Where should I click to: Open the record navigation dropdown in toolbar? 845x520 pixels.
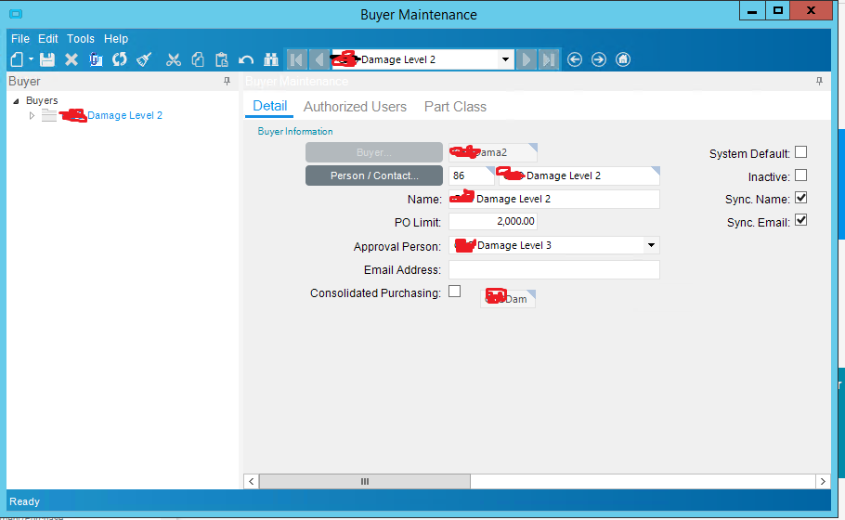505,59
